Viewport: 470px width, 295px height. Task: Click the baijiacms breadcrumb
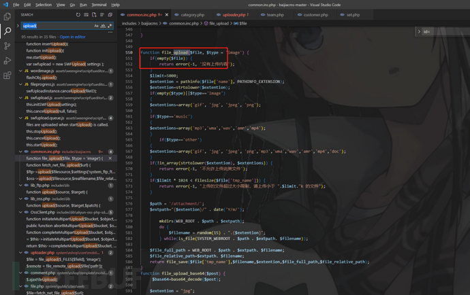pos(149,23)
